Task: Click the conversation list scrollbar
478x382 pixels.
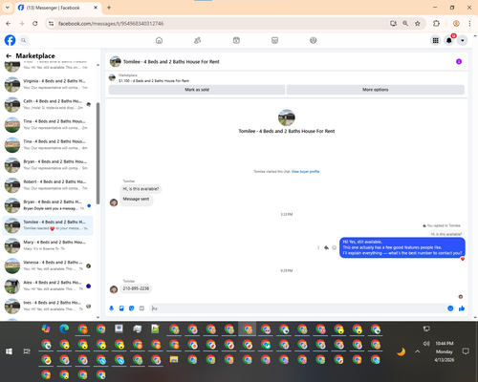Action: pos(98,154)
